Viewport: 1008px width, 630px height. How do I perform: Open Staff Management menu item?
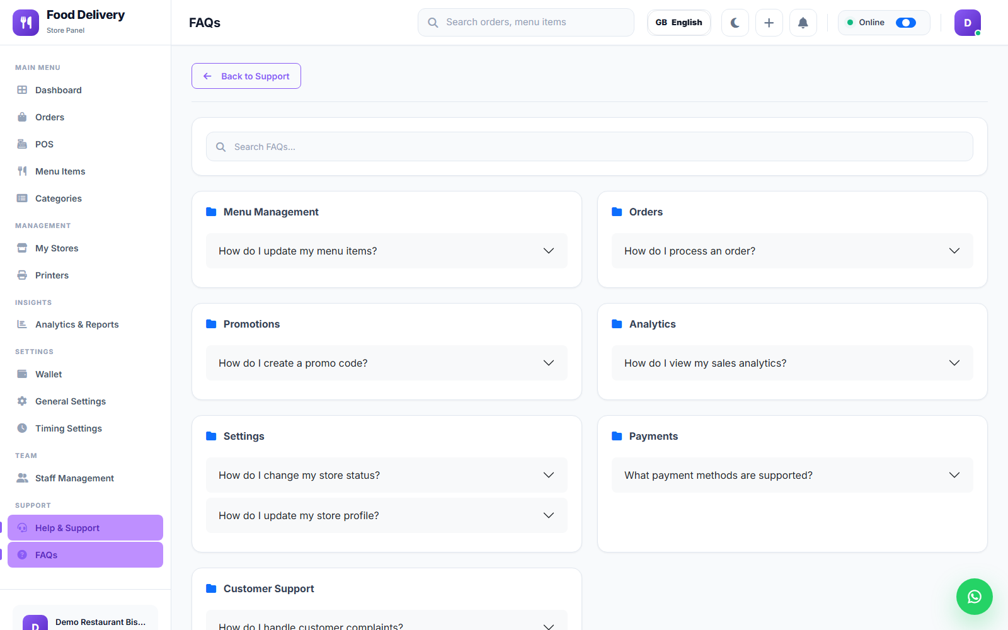click(x=85, y=478)
